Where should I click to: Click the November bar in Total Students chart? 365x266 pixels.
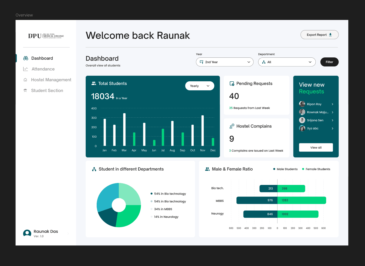click(203, 131)
